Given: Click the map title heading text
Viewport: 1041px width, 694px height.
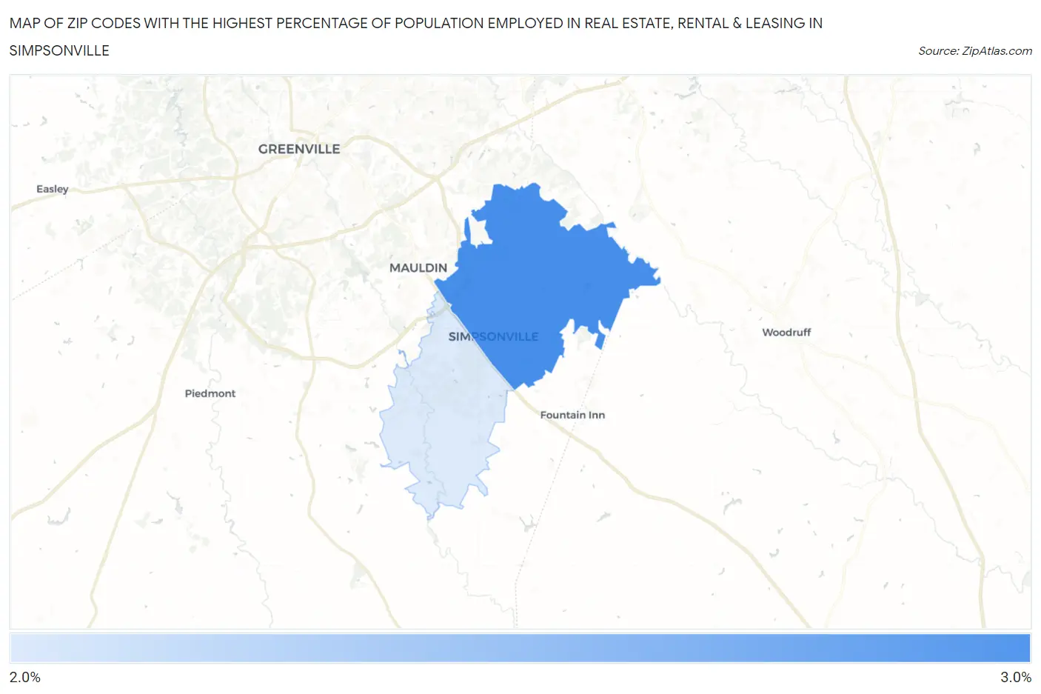Looking at the screenshot, I should [416, 36].
